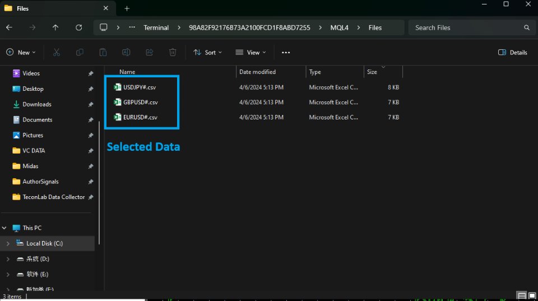538x301 pixels.
Task: Click the Rename icon in toolbar
Action: pos(126,52)
